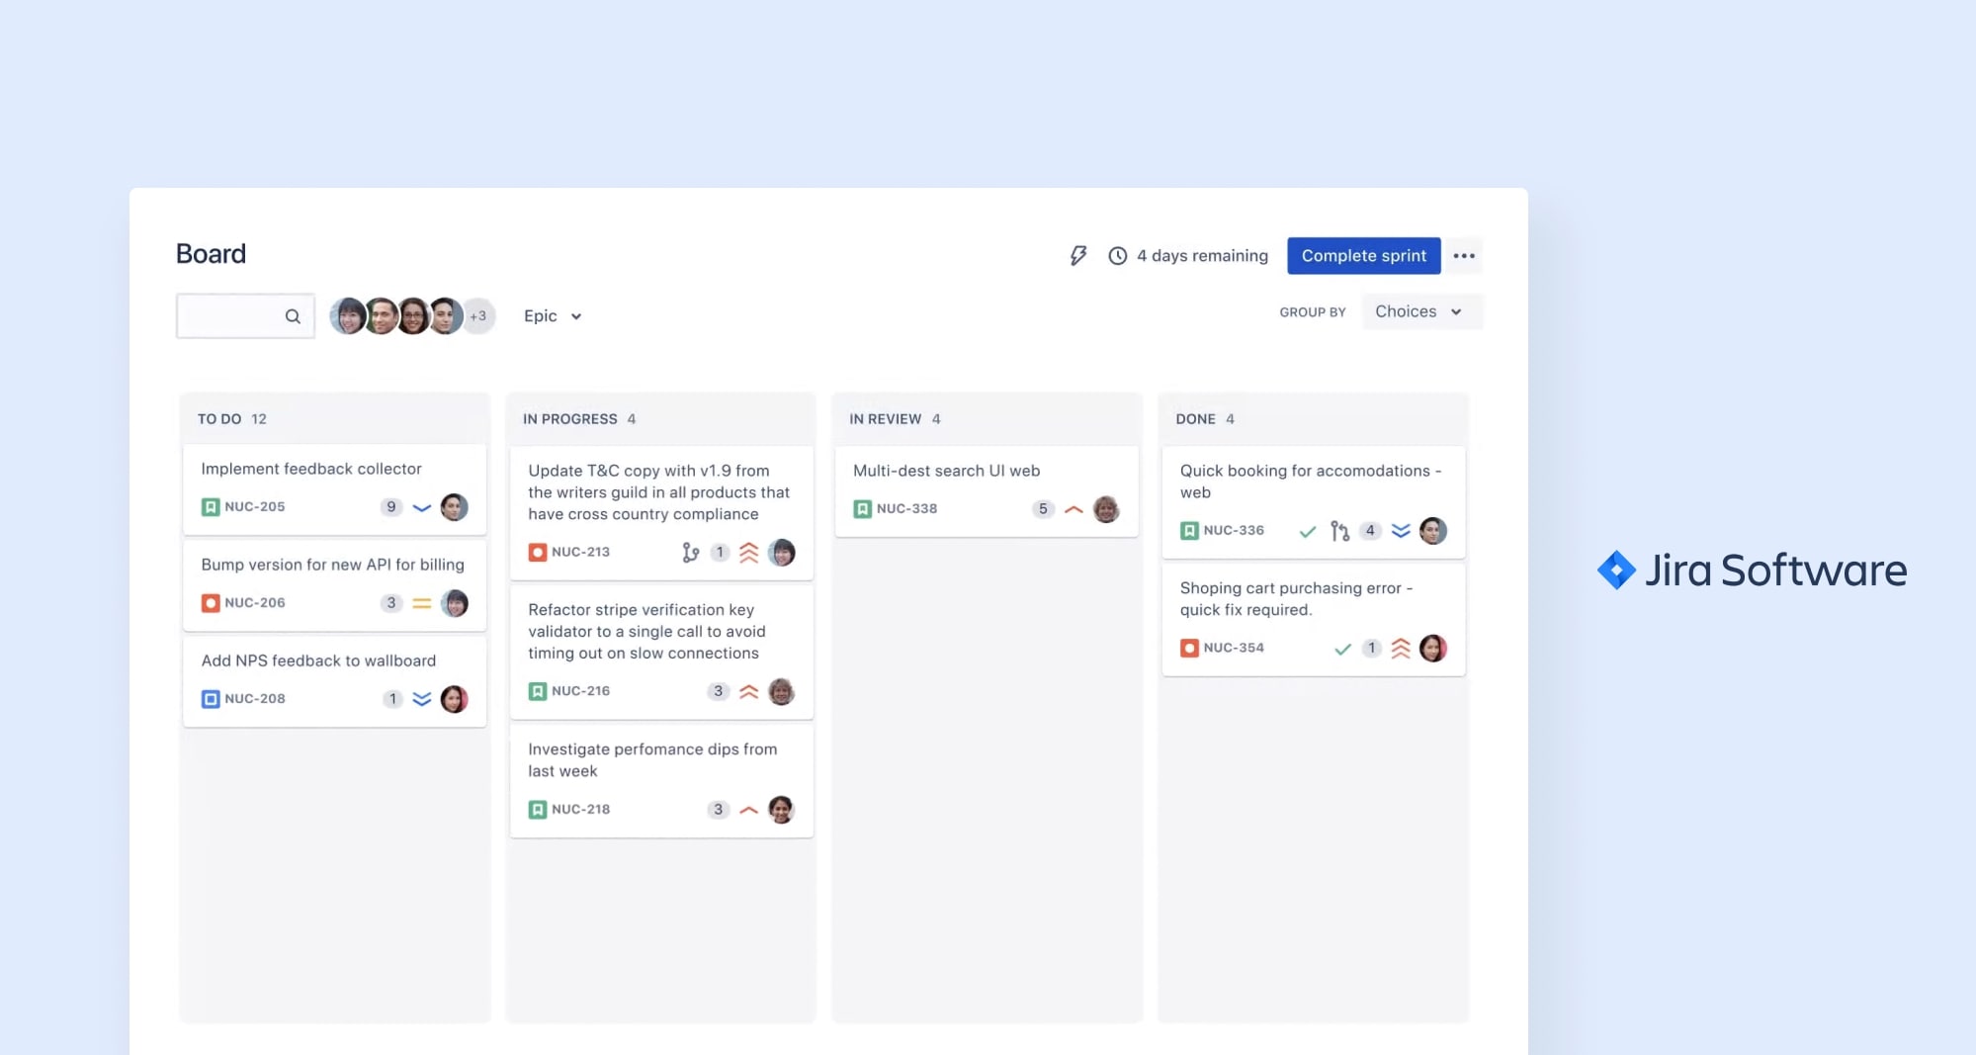Click the highest priority icon on NUC-354
Screen dimensions: 1976x1055
tap(1401, 649)
